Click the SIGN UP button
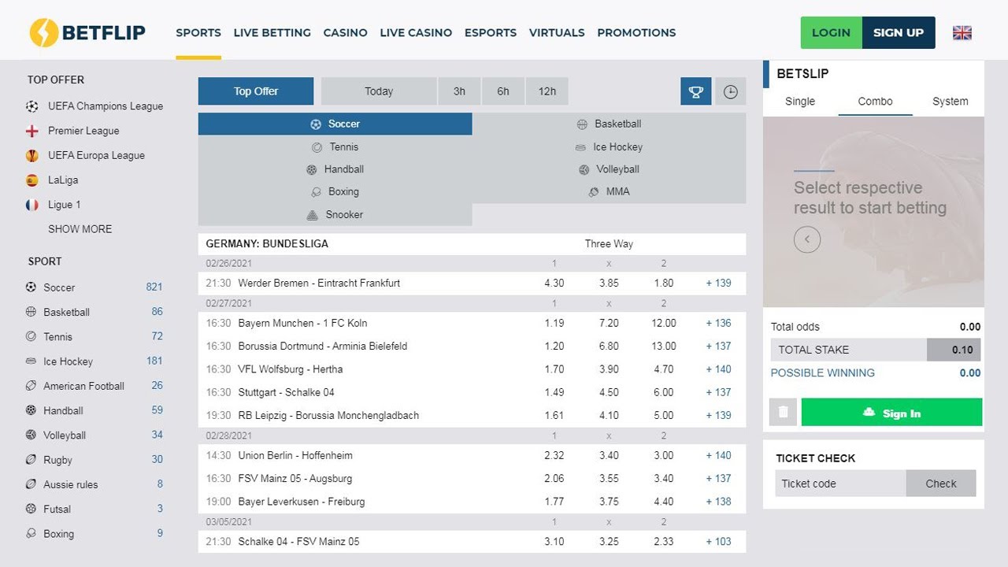 click(x=899, y=32)
